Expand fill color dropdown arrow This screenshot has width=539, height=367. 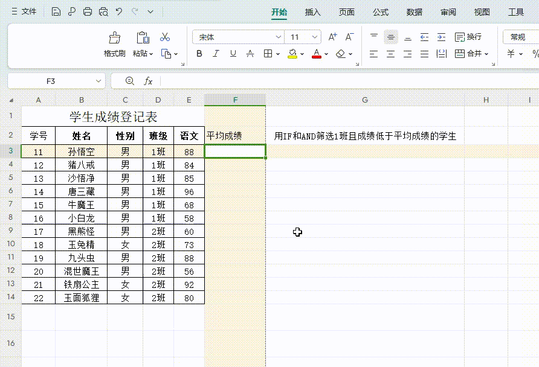[302, 54]
